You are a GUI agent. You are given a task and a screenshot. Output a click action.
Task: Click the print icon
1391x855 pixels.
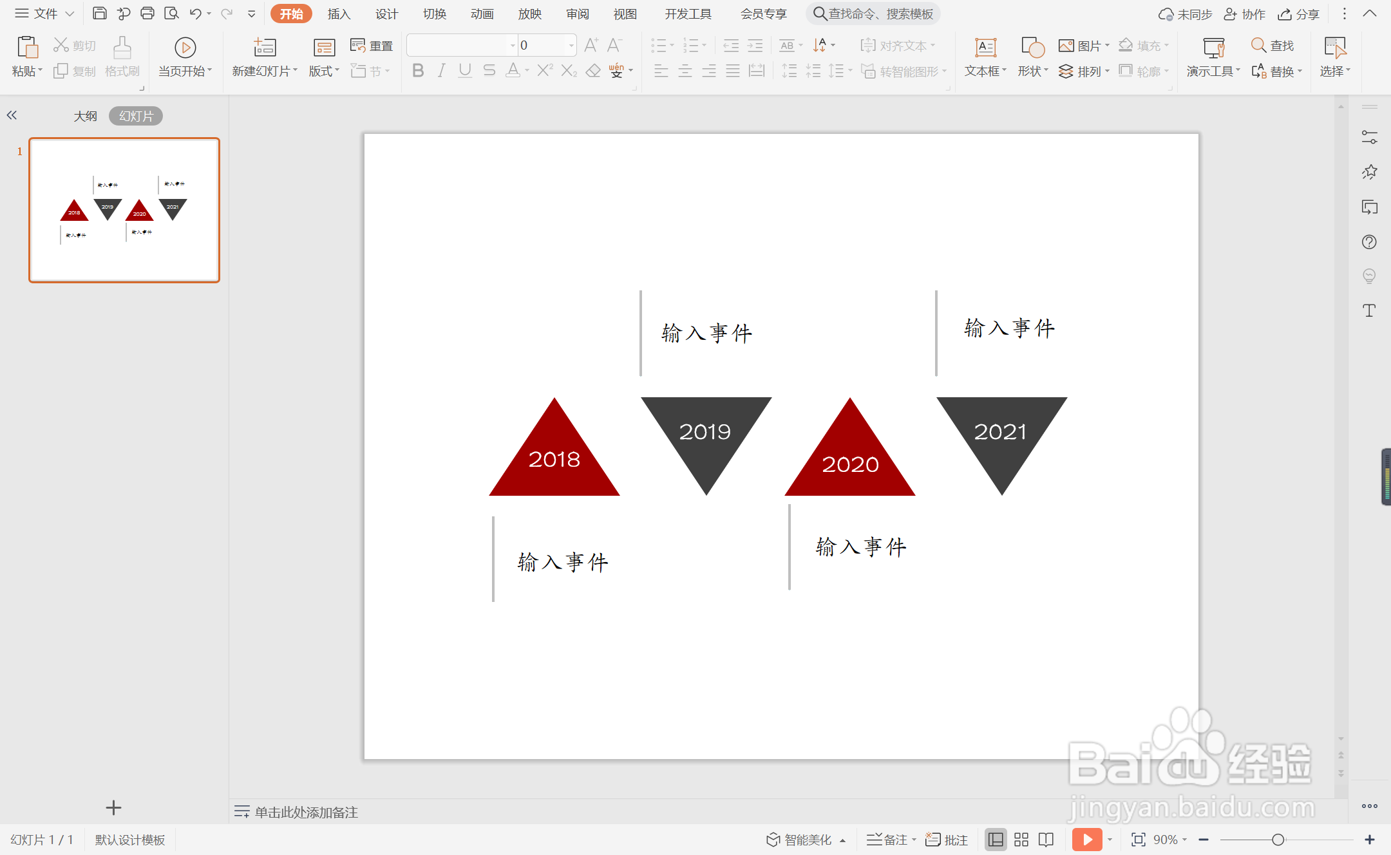click(147, 14)
